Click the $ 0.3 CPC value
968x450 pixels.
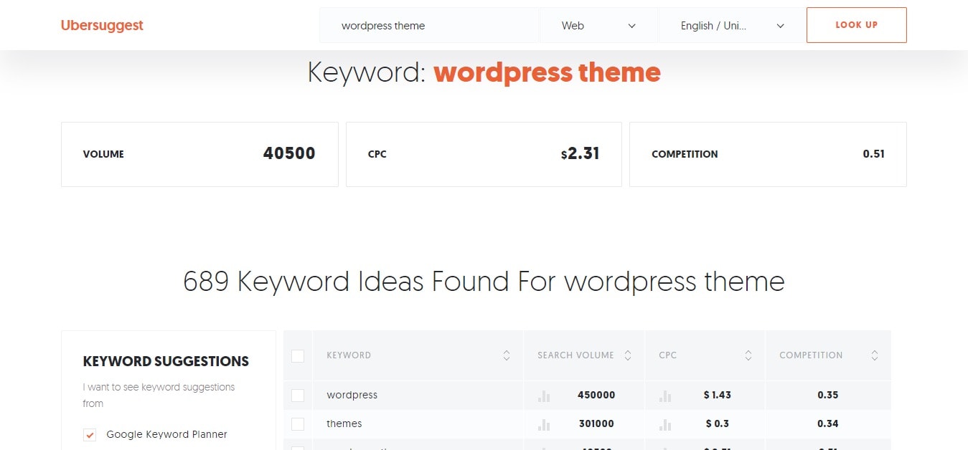coord(717,423)
